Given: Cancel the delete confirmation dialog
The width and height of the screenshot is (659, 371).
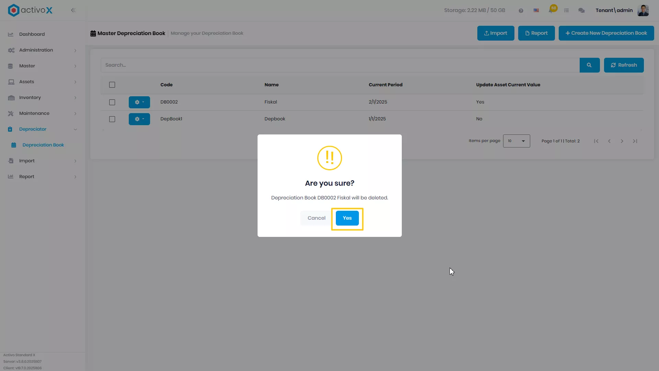Looking at the screenshot, I should point(316,218).
